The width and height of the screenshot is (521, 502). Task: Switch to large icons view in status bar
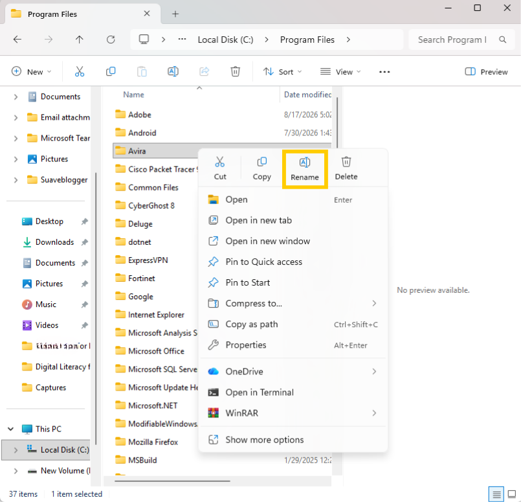click(x=512, y=494)
